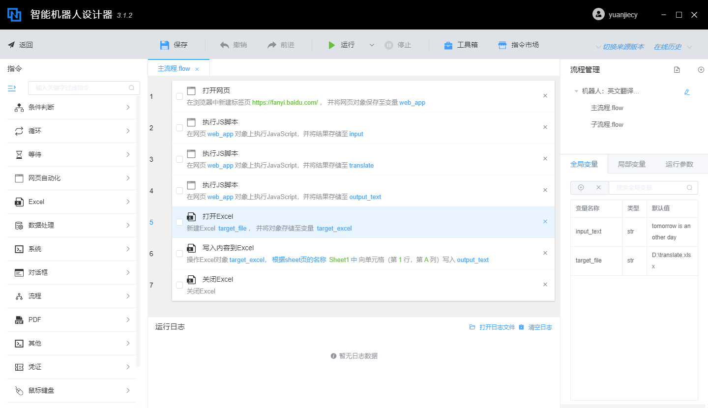Viewport: 708px width, 408px height.
Task: Open the dropdown arrow beside Run
Action: (x=372, y=45)
